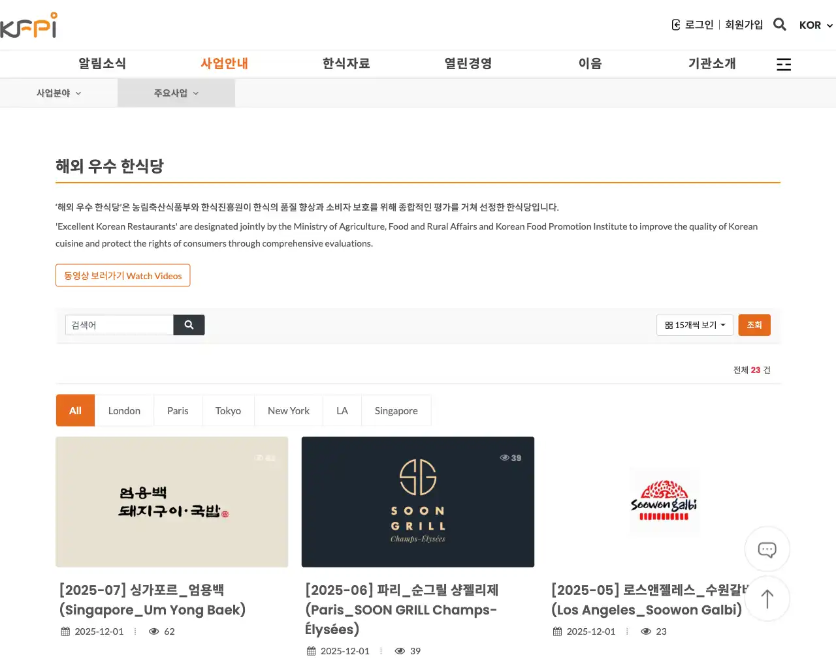This screenshot has width=836, height=668.
Task: Click the magnifier button in the search bar
Action: (x=189, y=324)
